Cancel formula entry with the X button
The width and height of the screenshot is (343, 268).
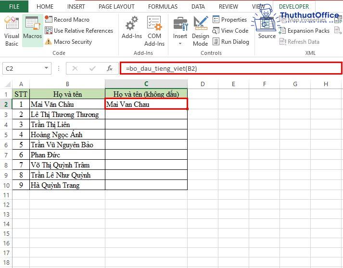pos(75,68)
